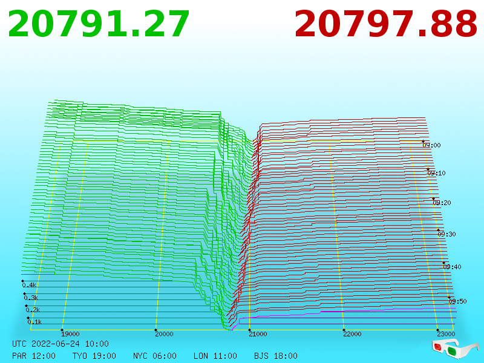Image resolution: width=484 pixels, height=363 pixels.
Task: Click the red ask price 20797.88
Action: (x=386, y=24)
